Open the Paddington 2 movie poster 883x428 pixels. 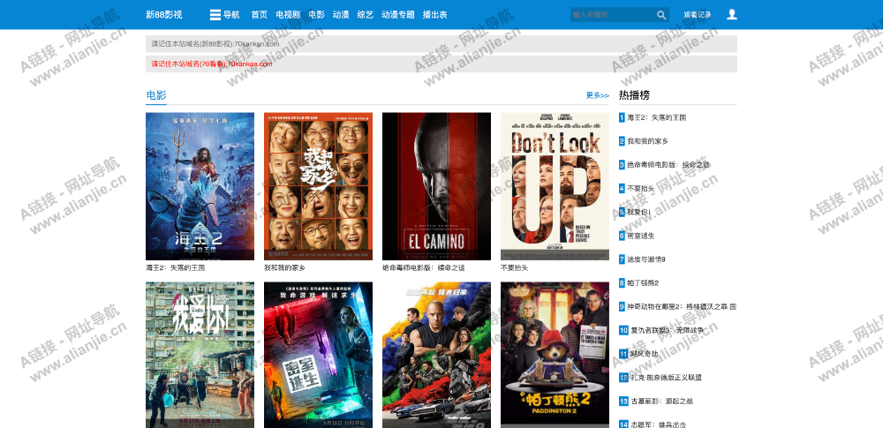[x=555, y=355]
